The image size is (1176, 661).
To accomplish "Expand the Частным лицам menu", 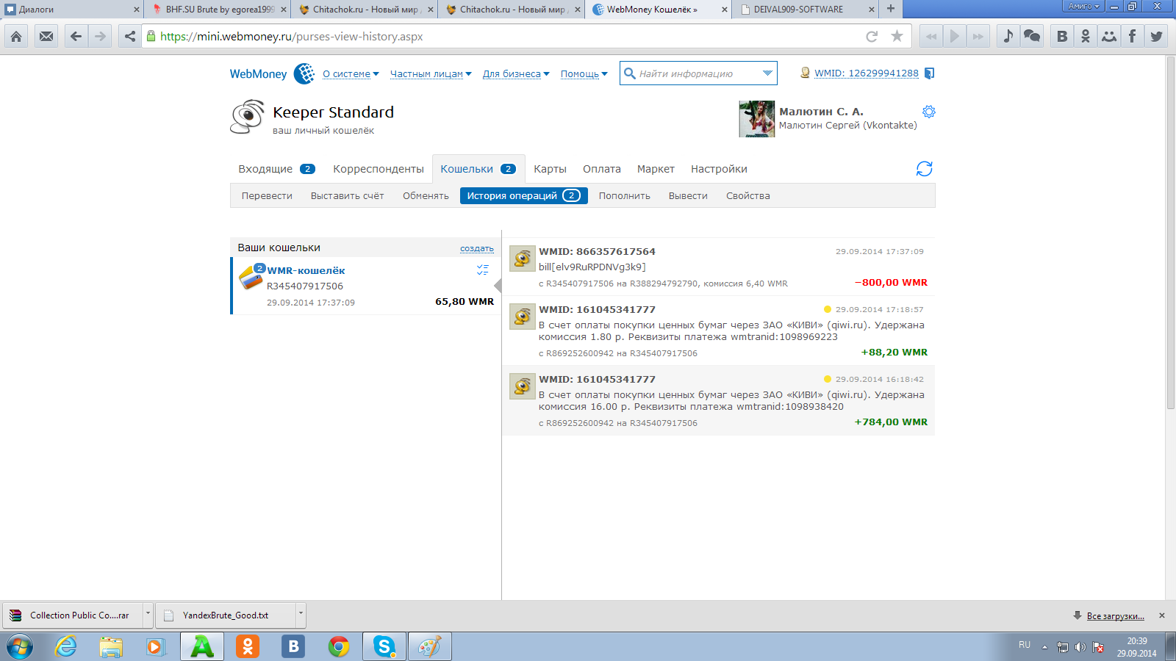I will pos(431,73).
